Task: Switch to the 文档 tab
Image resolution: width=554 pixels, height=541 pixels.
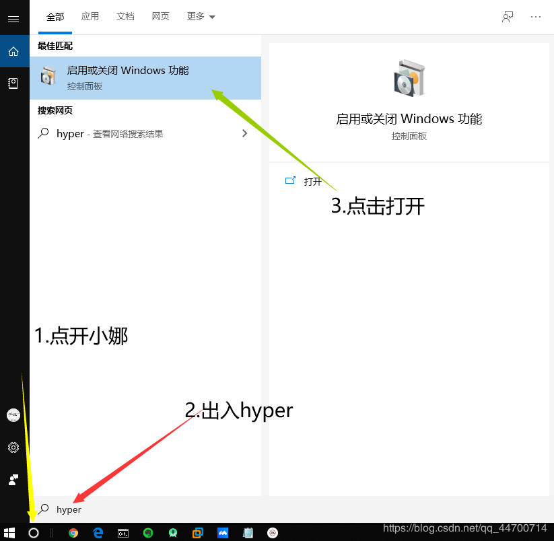Action: (125, 17)
